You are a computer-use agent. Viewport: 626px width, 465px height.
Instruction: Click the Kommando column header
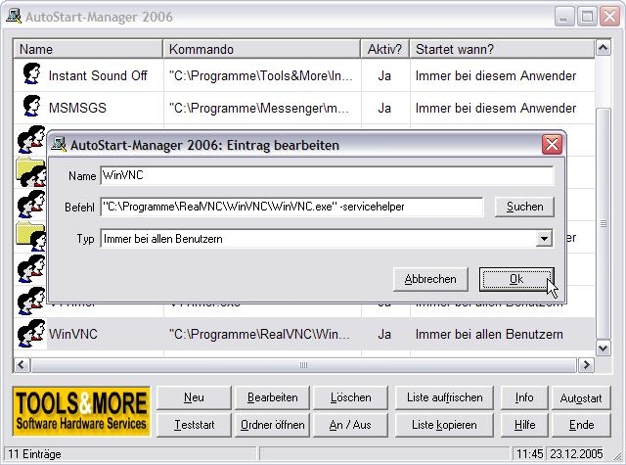260,49
